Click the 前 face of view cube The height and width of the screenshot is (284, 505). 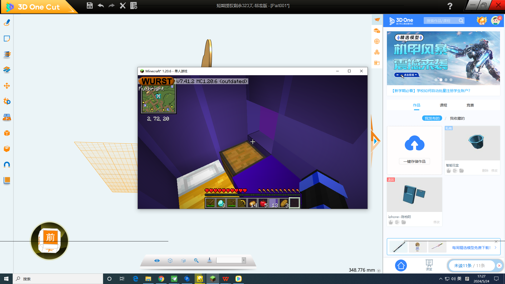pyautogui.click(x=50, y=237)
